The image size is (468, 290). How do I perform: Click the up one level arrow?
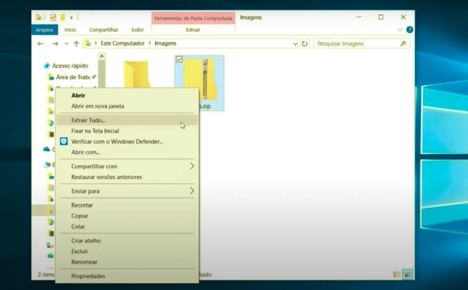click(x=76, y=43)
